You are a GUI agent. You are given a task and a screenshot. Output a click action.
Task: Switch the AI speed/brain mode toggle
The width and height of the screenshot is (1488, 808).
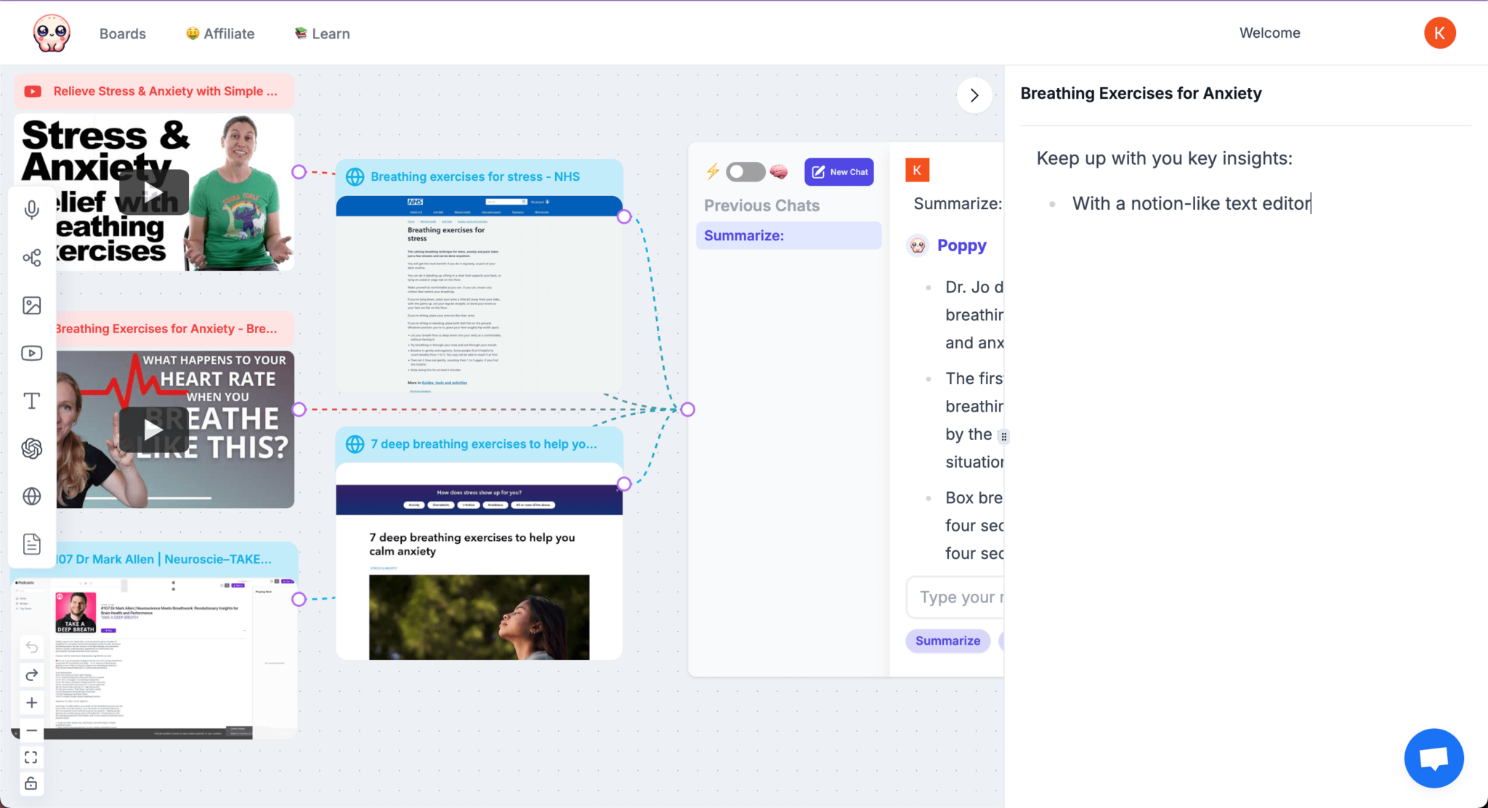pyautogui.click(x=746, y=171)
